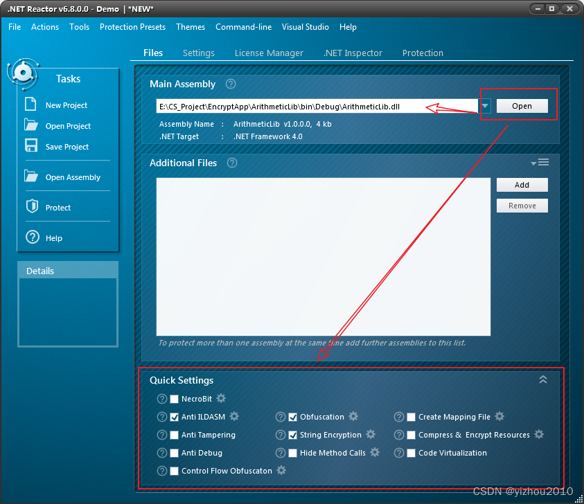The image size is (584, 504).
Task: Switch to the Protection tab
Action: pyautogui.click(x=423, y=53)
